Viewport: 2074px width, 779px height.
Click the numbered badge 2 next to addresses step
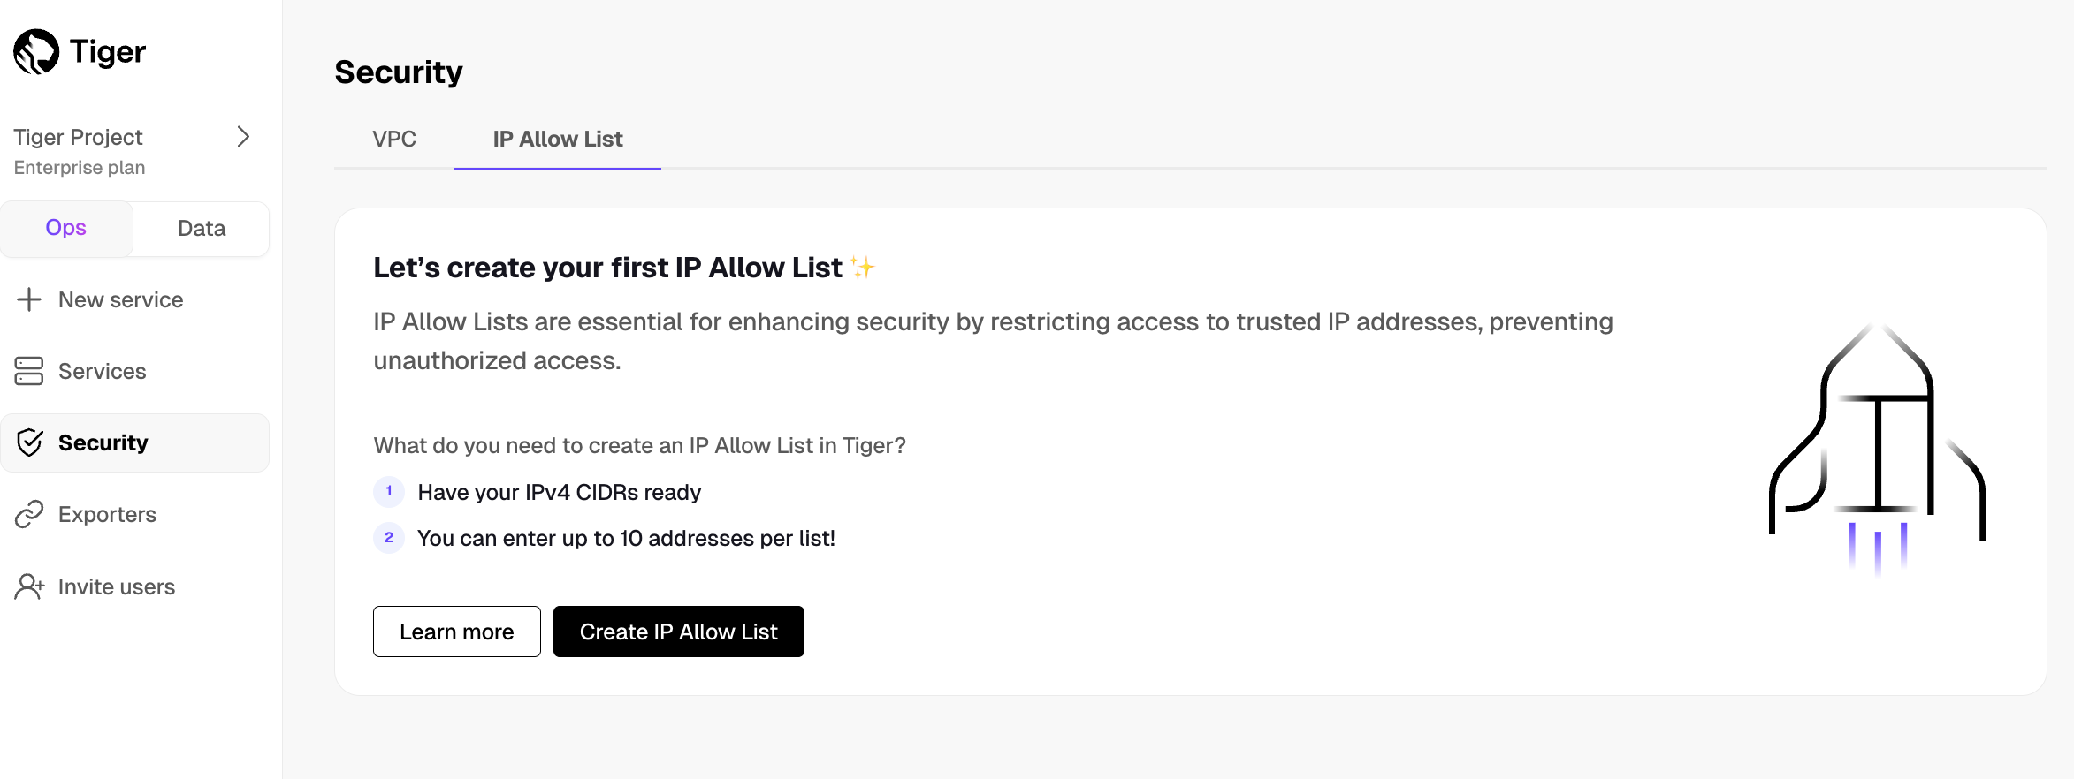click(x=389, y=537)
